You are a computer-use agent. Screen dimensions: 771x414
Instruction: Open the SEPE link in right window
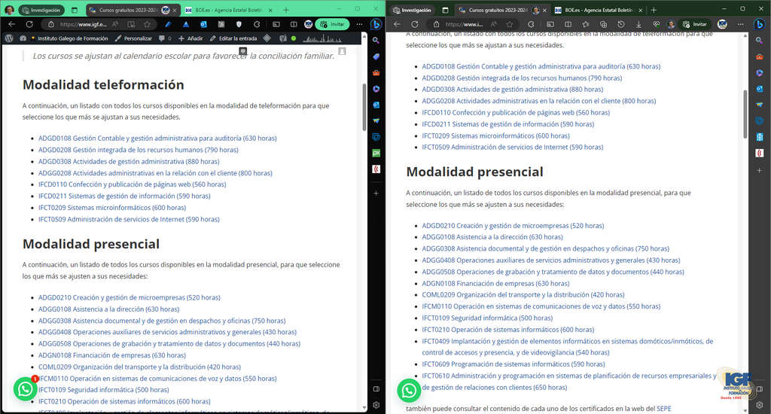[663, 409]
